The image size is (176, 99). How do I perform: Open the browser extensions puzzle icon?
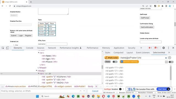(x=163, y=6)
